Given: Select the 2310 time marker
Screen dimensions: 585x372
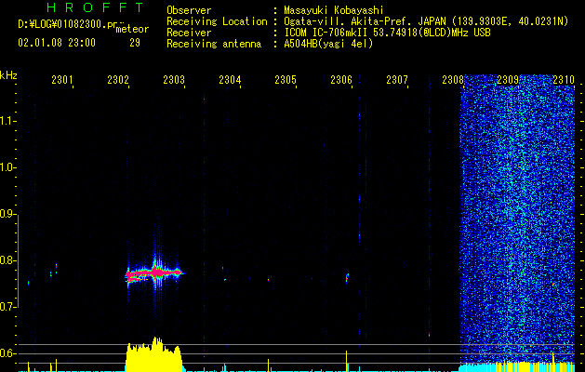Looking at the screenshot, I should point(564,81).
